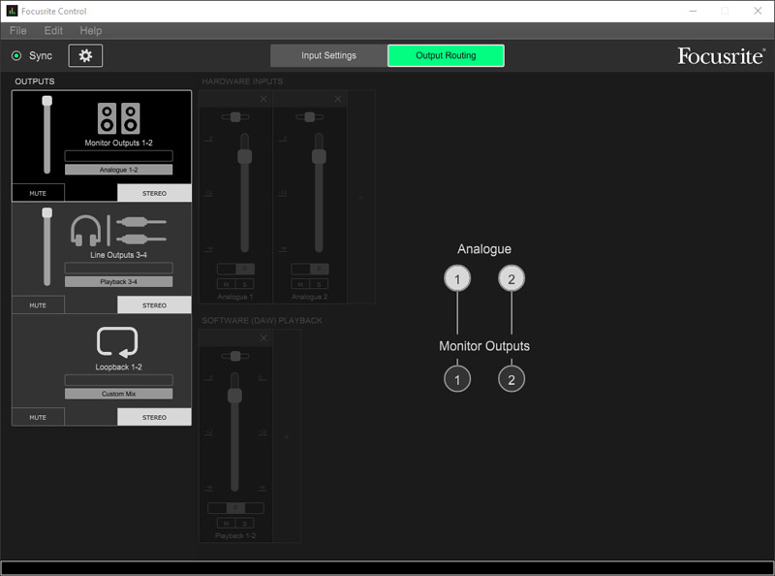Click the Analogue 1 routing node
This screenshot has width=775, height=576.
[x=457, y=279]
